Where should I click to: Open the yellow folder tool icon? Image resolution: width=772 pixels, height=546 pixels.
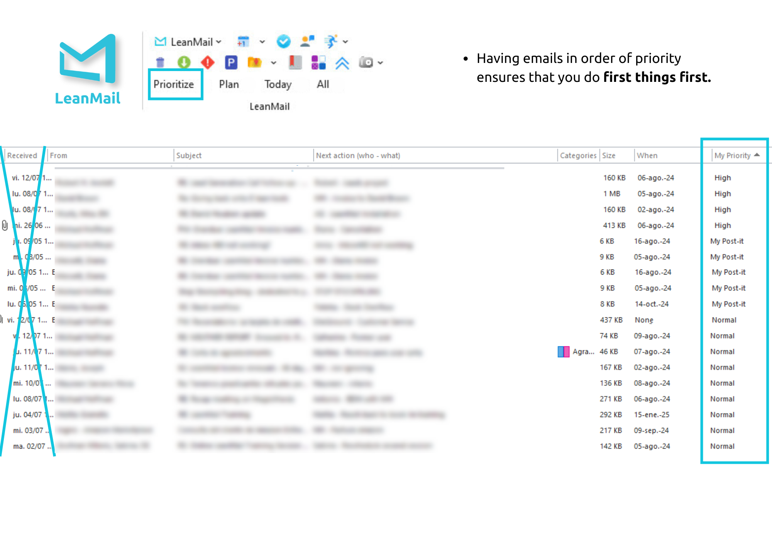coord(254,62)
